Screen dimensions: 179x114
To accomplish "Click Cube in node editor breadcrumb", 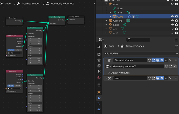I will [8, 4].
